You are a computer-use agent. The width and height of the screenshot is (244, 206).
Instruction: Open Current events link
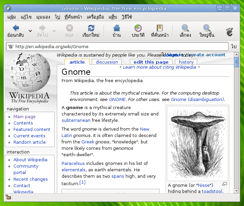click(x=29, y=136)
